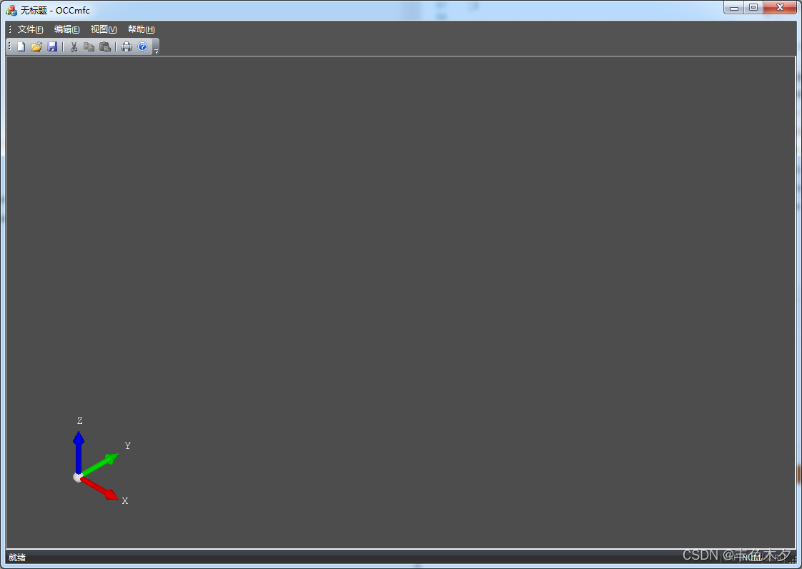The width and height of the screenshot is (802, 569).
Task: Click the green Y axis arrow
Action: tap(100, 464)
